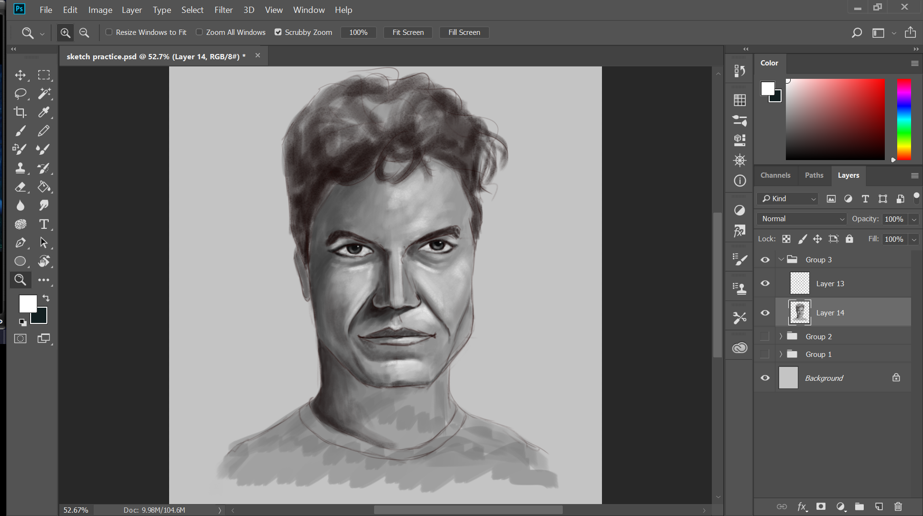Select the Lasso tool

coord(20,94)
